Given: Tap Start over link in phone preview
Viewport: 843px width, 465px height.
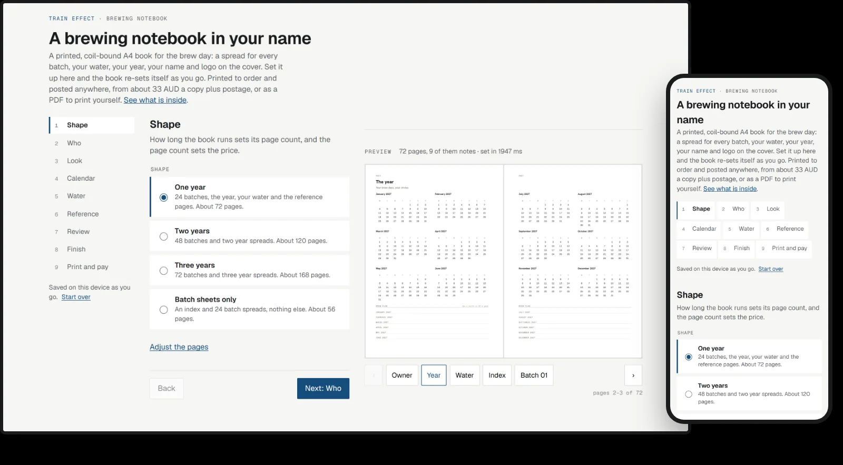Looking at the screenshot, I should click(771, 269).
